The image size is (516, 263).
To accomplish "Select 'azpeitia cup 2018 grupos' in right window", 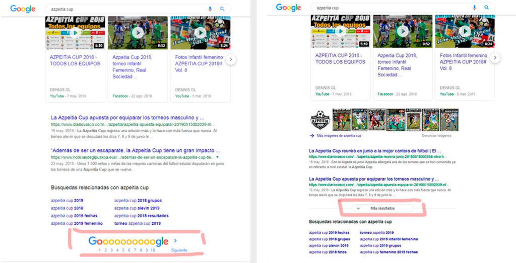I will (x=330, y=239).
